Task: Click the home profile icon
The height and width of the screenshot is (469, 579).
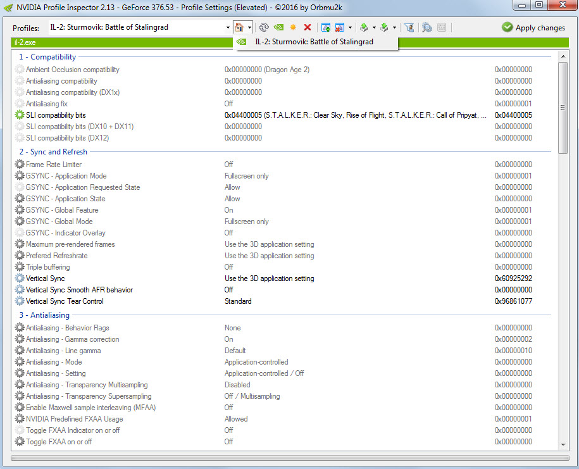Action: 239,27
